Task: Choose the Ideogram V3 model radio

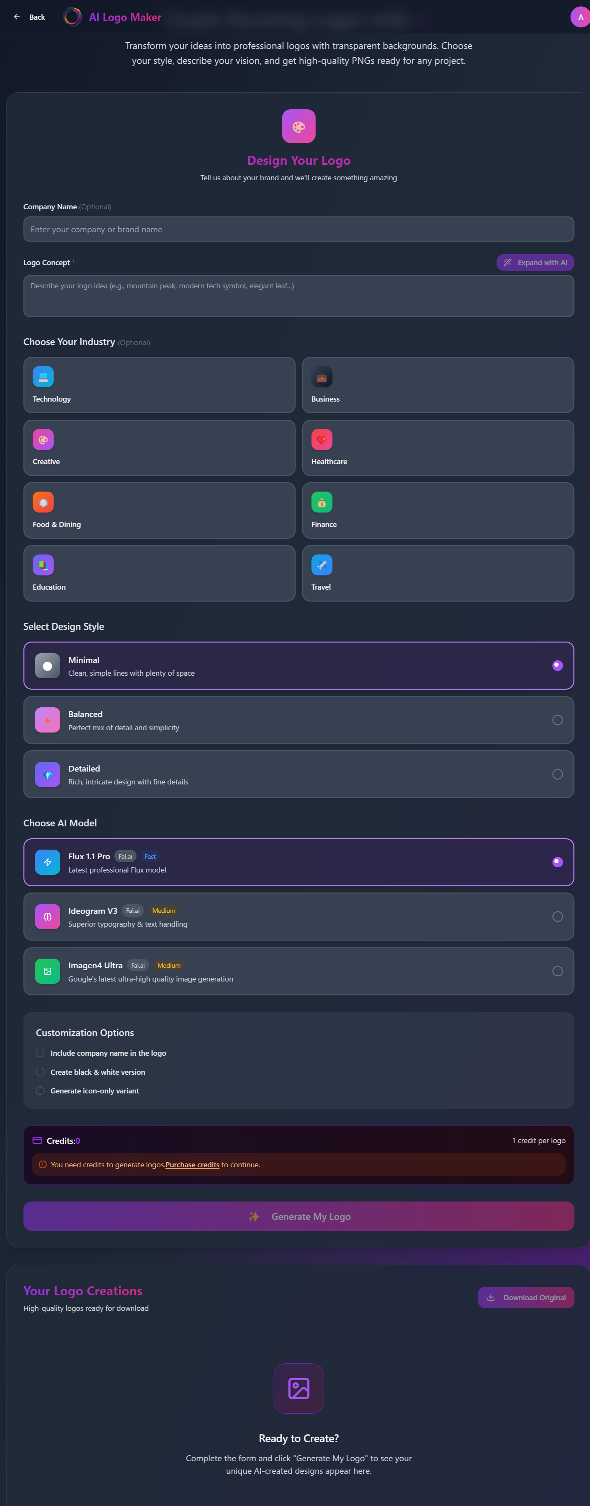Action: coord(557,916)
